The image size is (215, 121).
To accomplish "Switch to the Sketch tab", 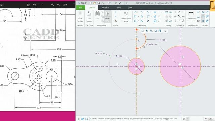I will [92, 8].
